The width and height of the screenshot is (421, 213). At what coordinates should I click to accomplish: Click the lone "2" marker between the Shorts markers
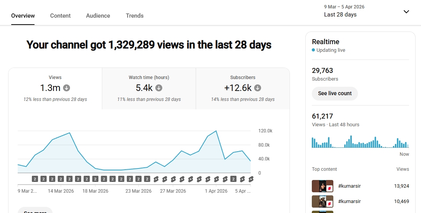(233, 179)
